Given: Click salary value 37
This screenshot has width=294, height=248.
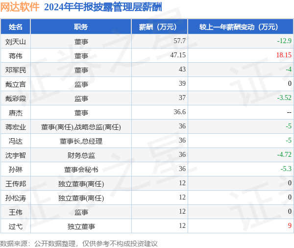Looking at the screenshot, I should click(182, 98).
